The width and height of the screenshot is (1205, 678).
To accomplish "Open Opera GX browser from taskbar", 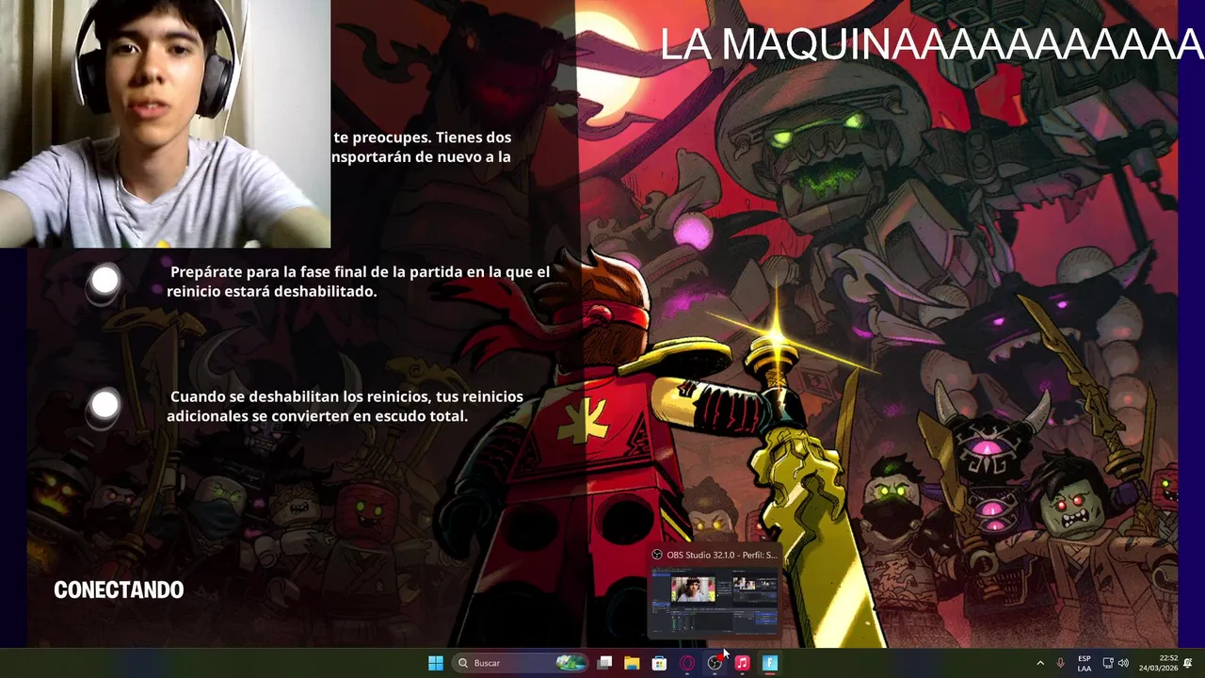I will click(687, 663).
